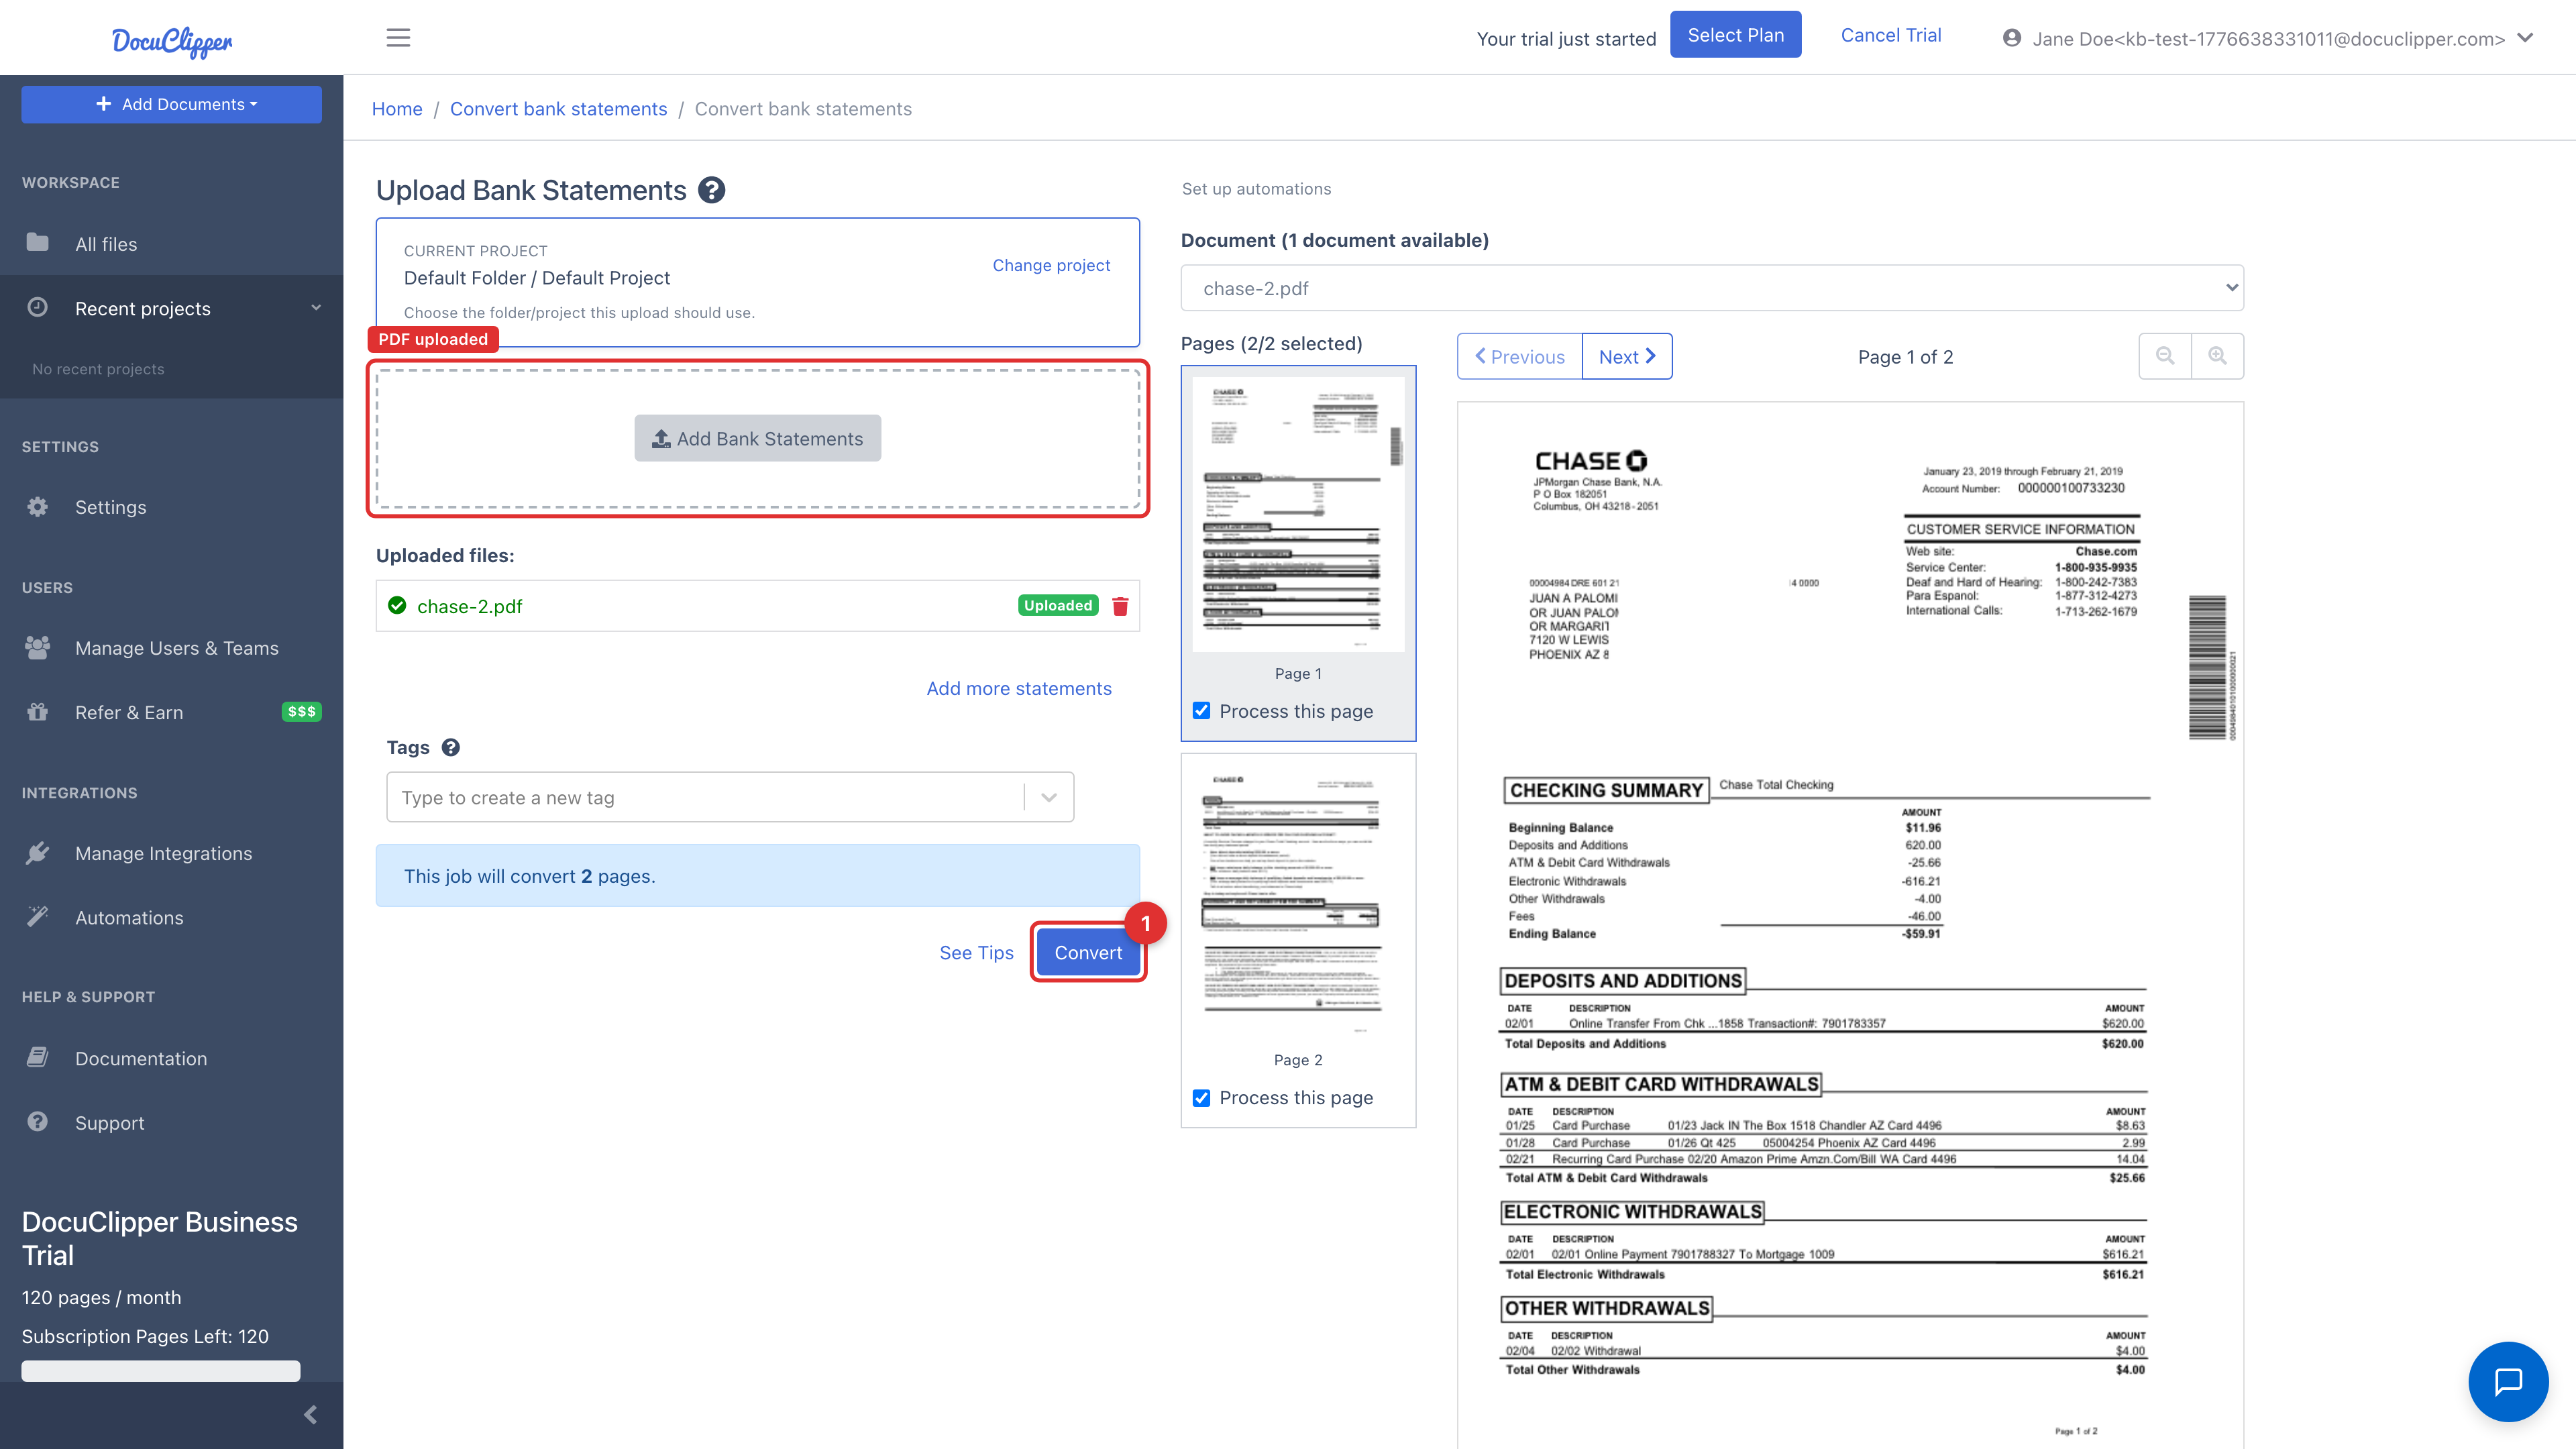
Task: Click the Recent projects clock icon
Action: tap(37, 308)
